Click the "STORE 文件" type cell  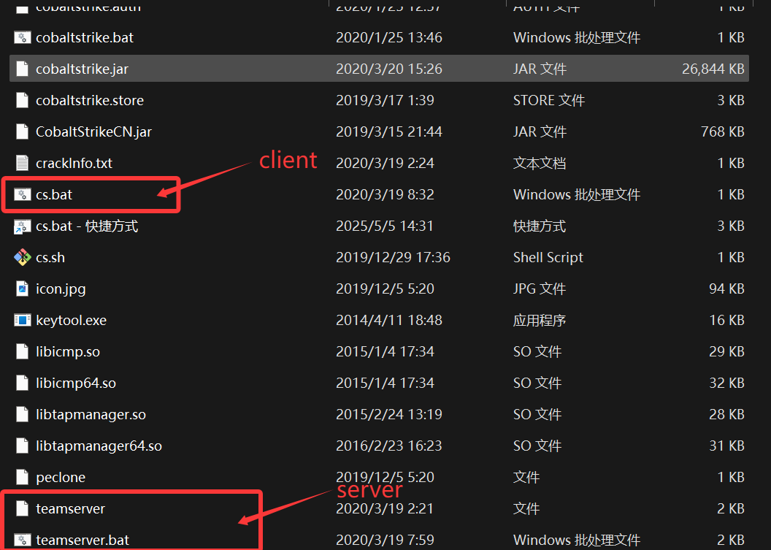pos(549,100)
